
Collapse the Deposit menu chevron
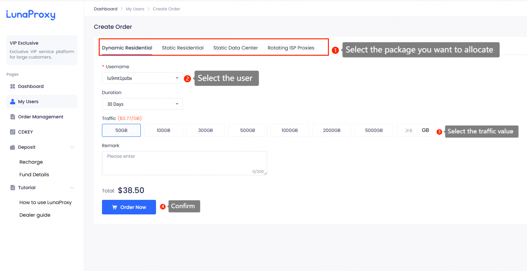click(x=72, y=147)
